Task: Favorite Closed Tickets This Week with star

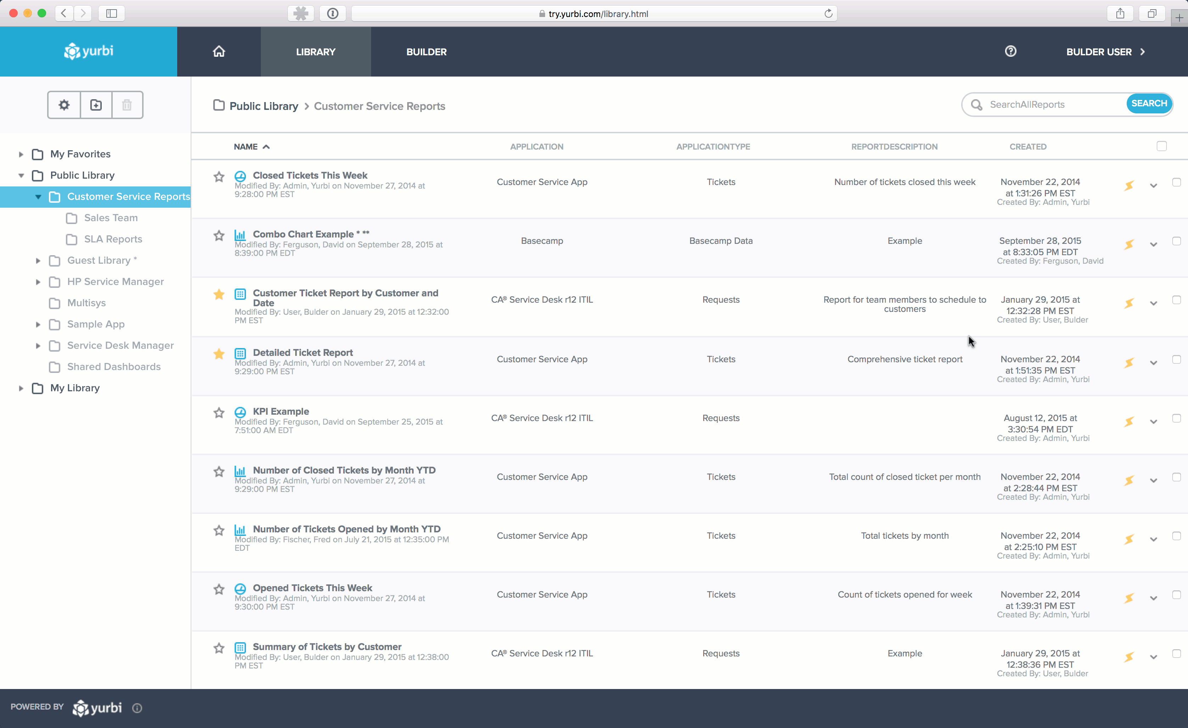Action: (x=219, y=177)
